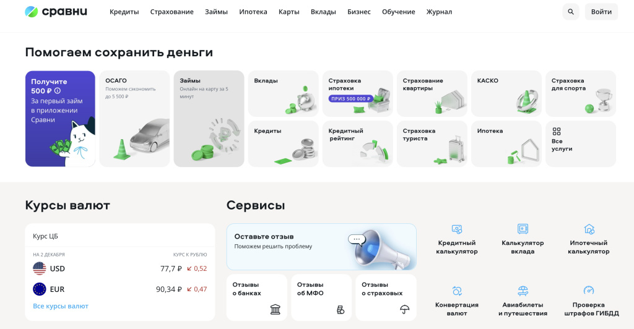Click the Кредитный калькулятор label
The image size is (634, 329).
456,247
